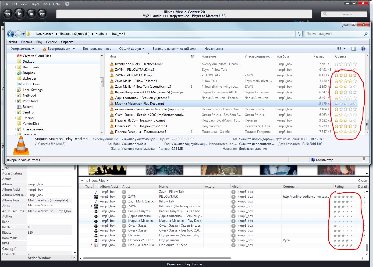Screen dimensions: 373x267
Task: Click Компьютер in the address breadcrumb
Action: tap(45, 34)
